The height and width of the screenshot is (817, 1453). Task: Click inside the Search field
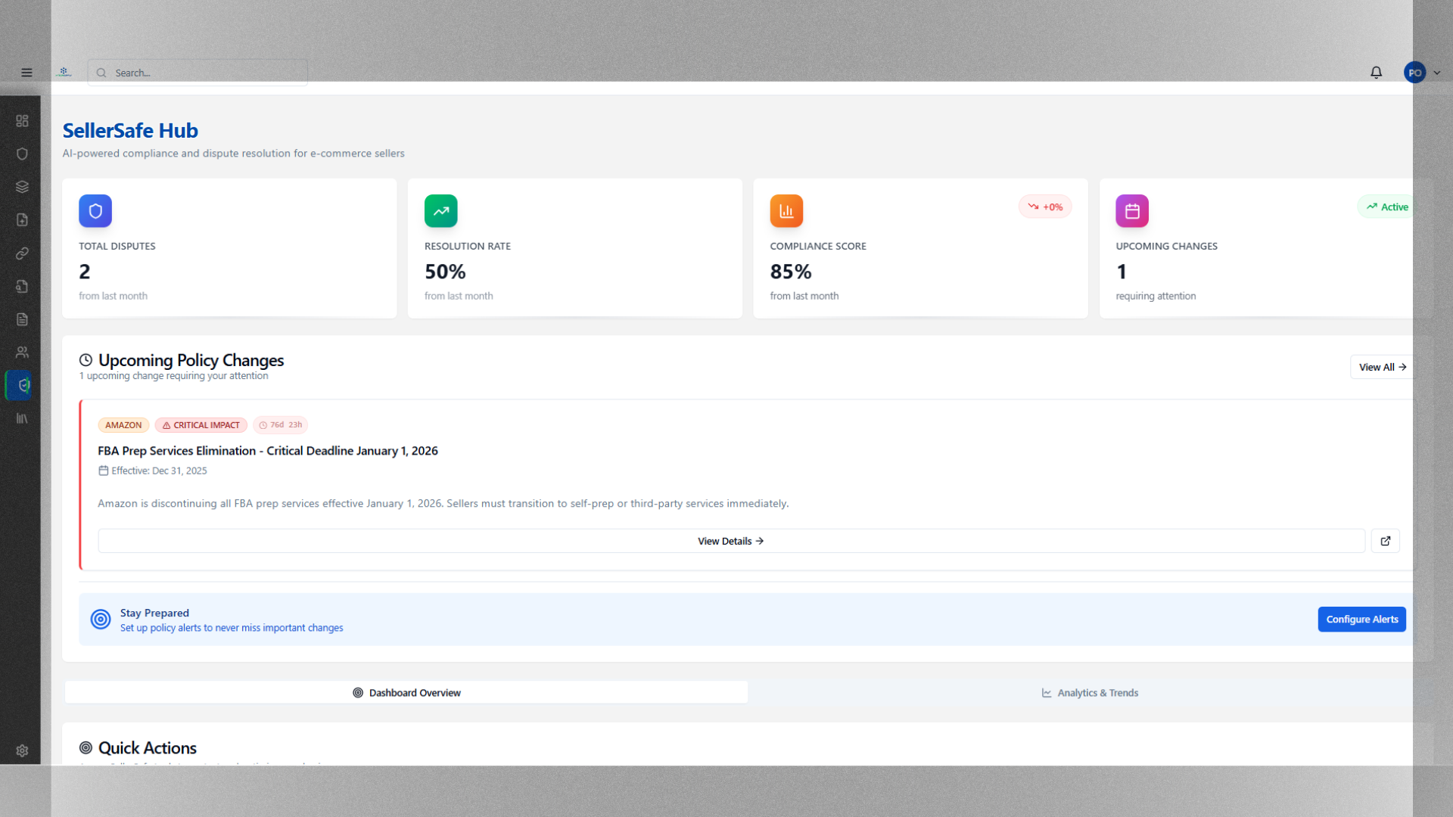(x=197, y=72)
